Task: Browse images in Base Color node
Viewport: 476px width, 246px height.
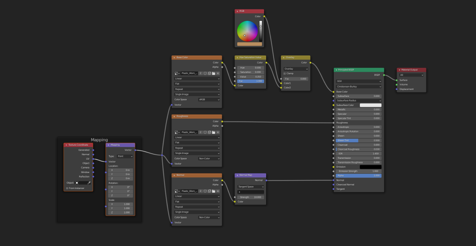Action: [177, 73]
